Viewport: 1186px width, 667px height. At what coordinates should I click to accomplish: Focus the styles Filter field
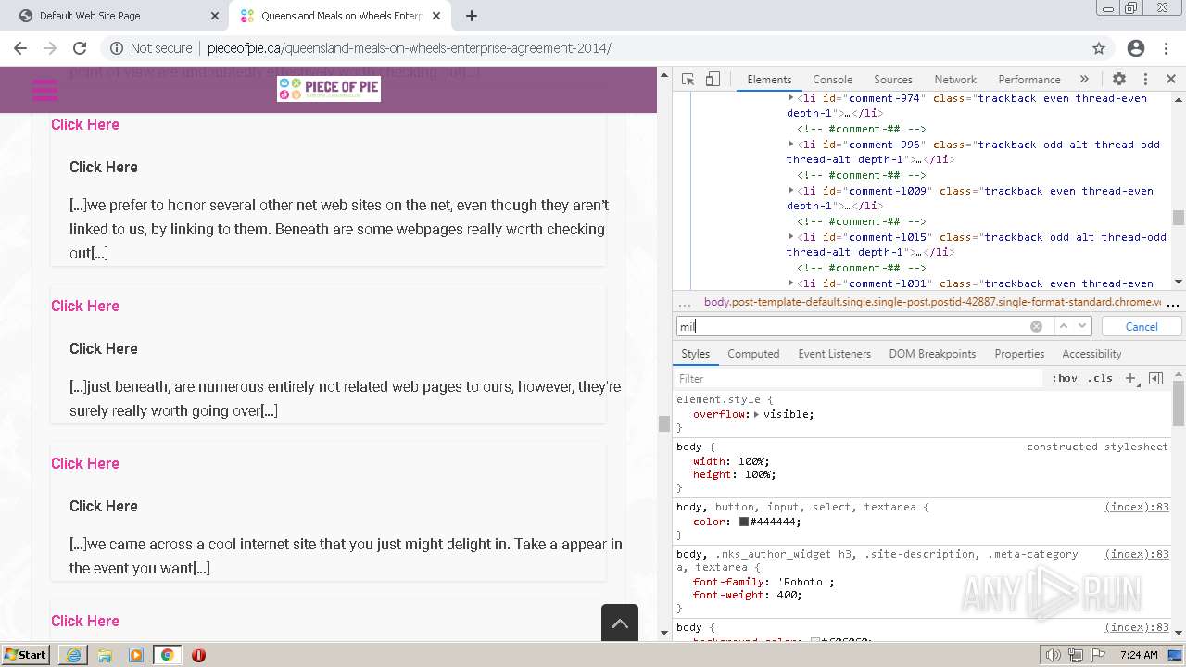click(858, 378)
